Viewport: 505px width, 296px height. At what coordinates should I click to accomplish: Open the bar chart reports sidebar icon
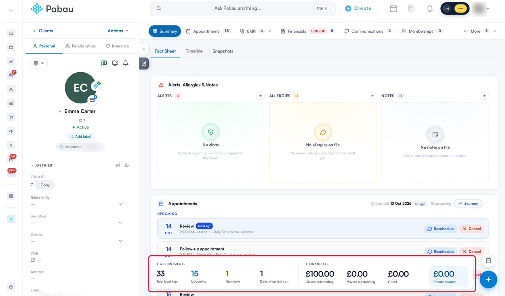11,103
